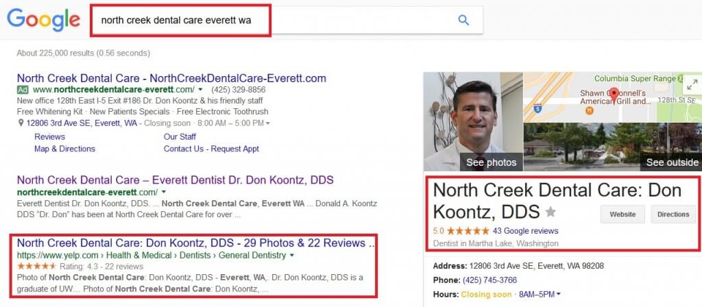702x307 pixels.
Task: Click the orange restaurant marker on map
Action: tap(590, 110)
